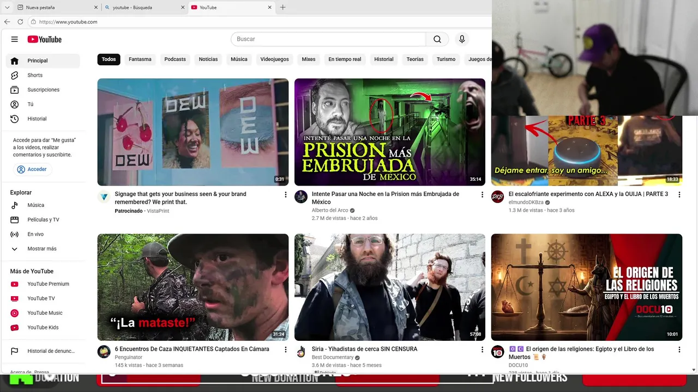Play the Siria Yihadistas thumbnail

click(x=390, y=287)
